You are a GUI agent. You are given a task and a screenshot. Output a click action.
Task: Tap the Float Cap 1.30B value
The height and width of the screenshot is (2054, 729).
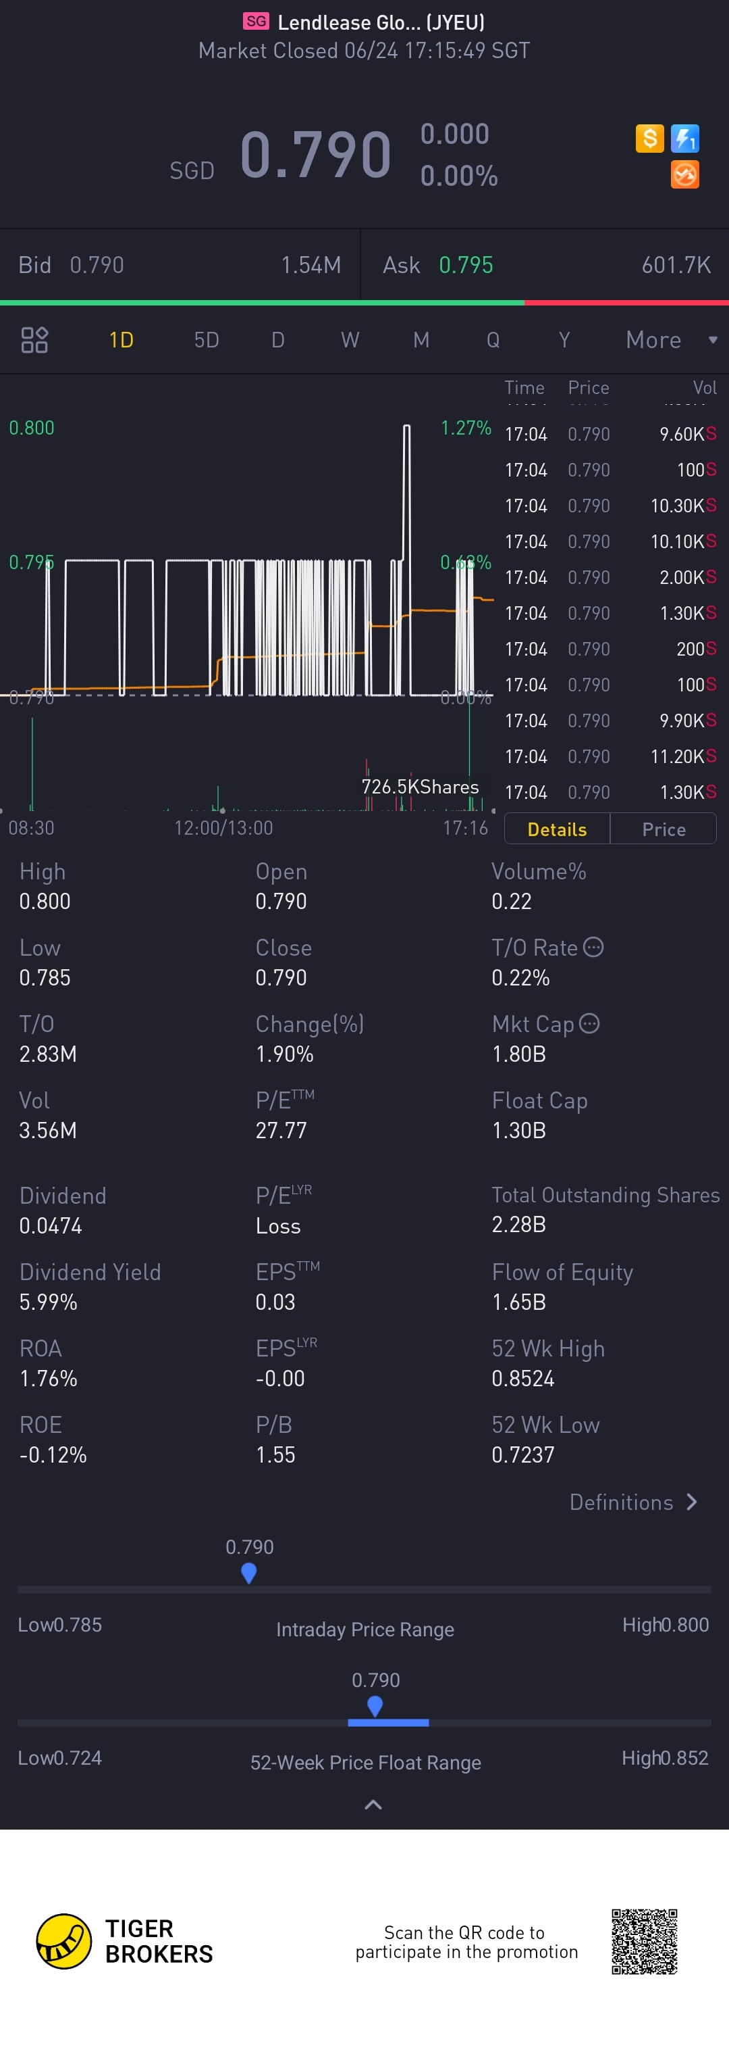[518, 1131]
